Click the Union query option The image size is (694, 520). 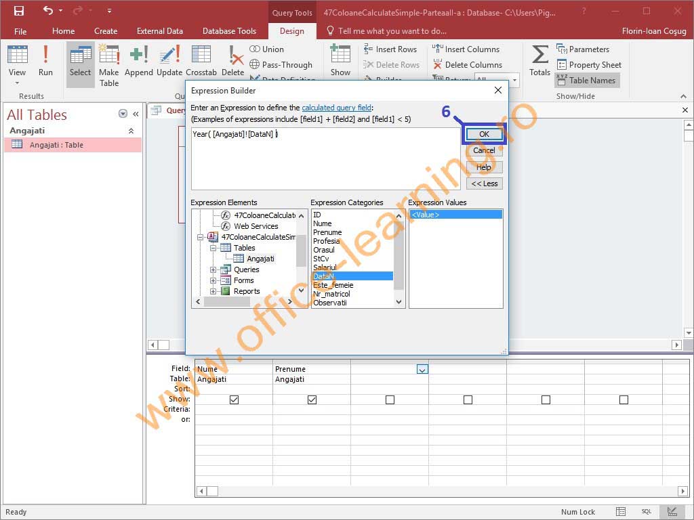(x=266, y=49)
